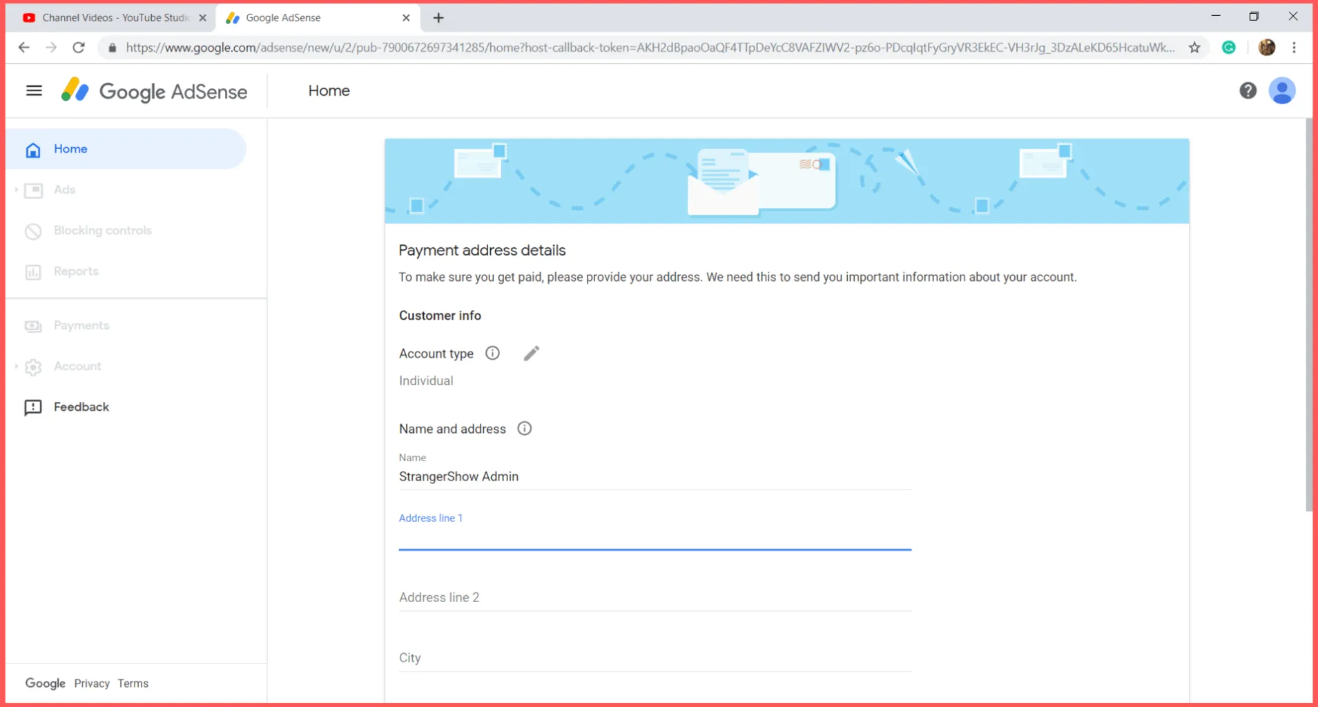Click the 'Customer info' label

[440, 316]
